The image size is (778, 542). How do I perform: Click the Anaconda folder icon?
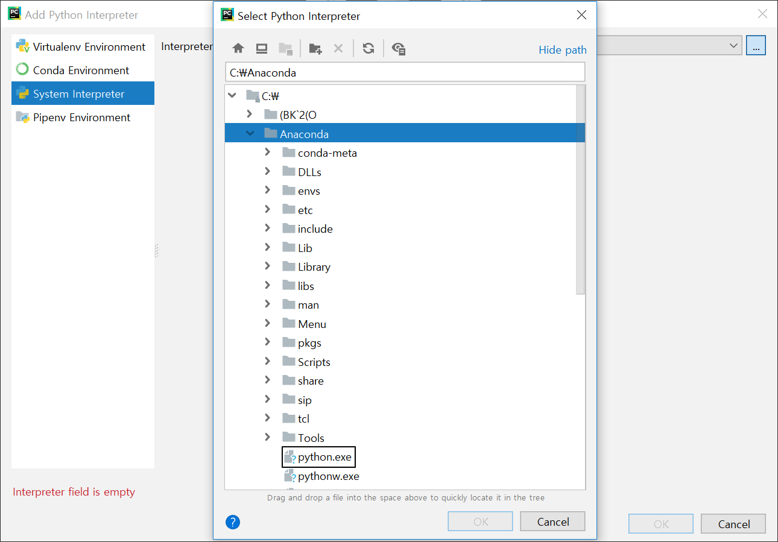pos(270,133)
